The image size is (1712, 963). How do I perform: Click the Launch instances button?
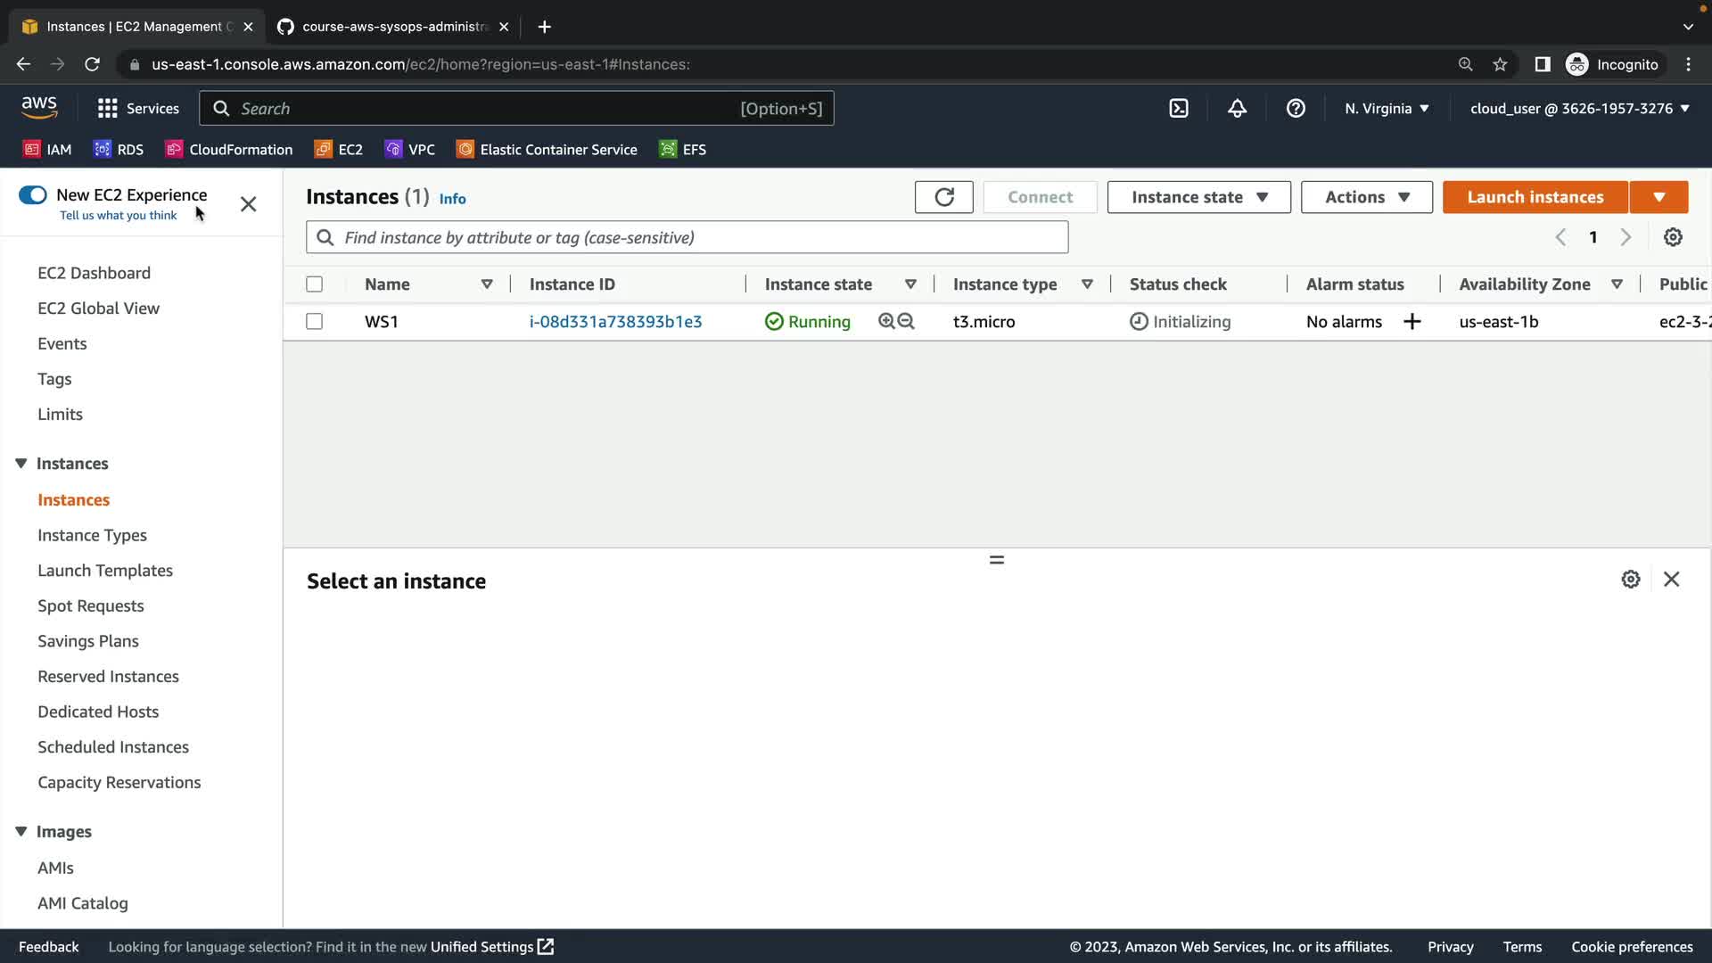click(x=1535, y=197)
